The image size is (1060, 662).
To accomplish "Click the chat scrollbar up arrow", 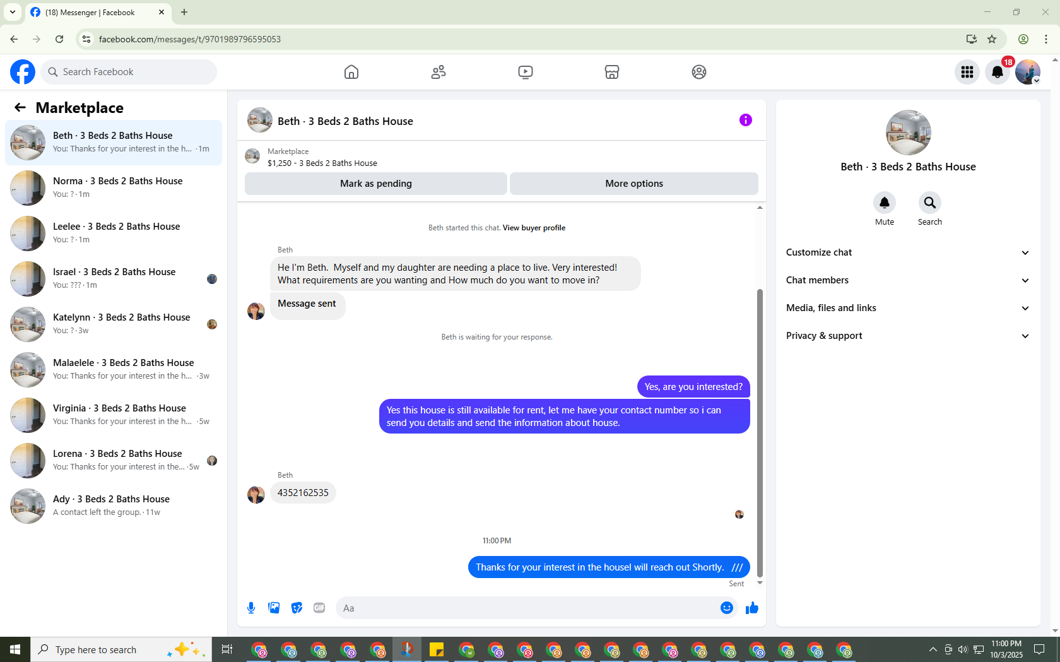I will pyautogui.click(x=760, y=207).
